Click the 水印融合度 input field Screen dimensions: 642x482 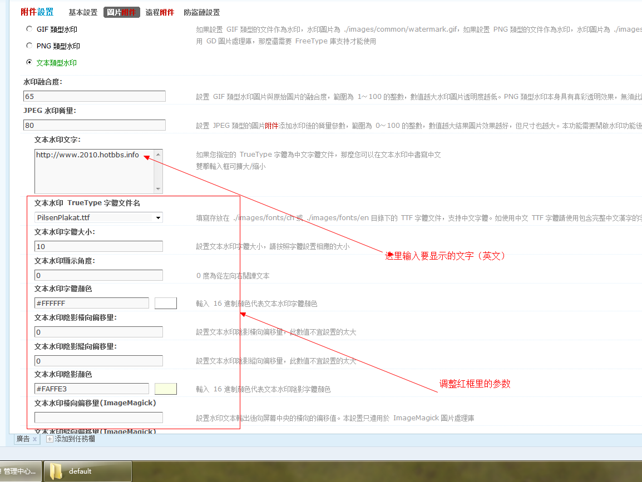(x=95, y=96)
